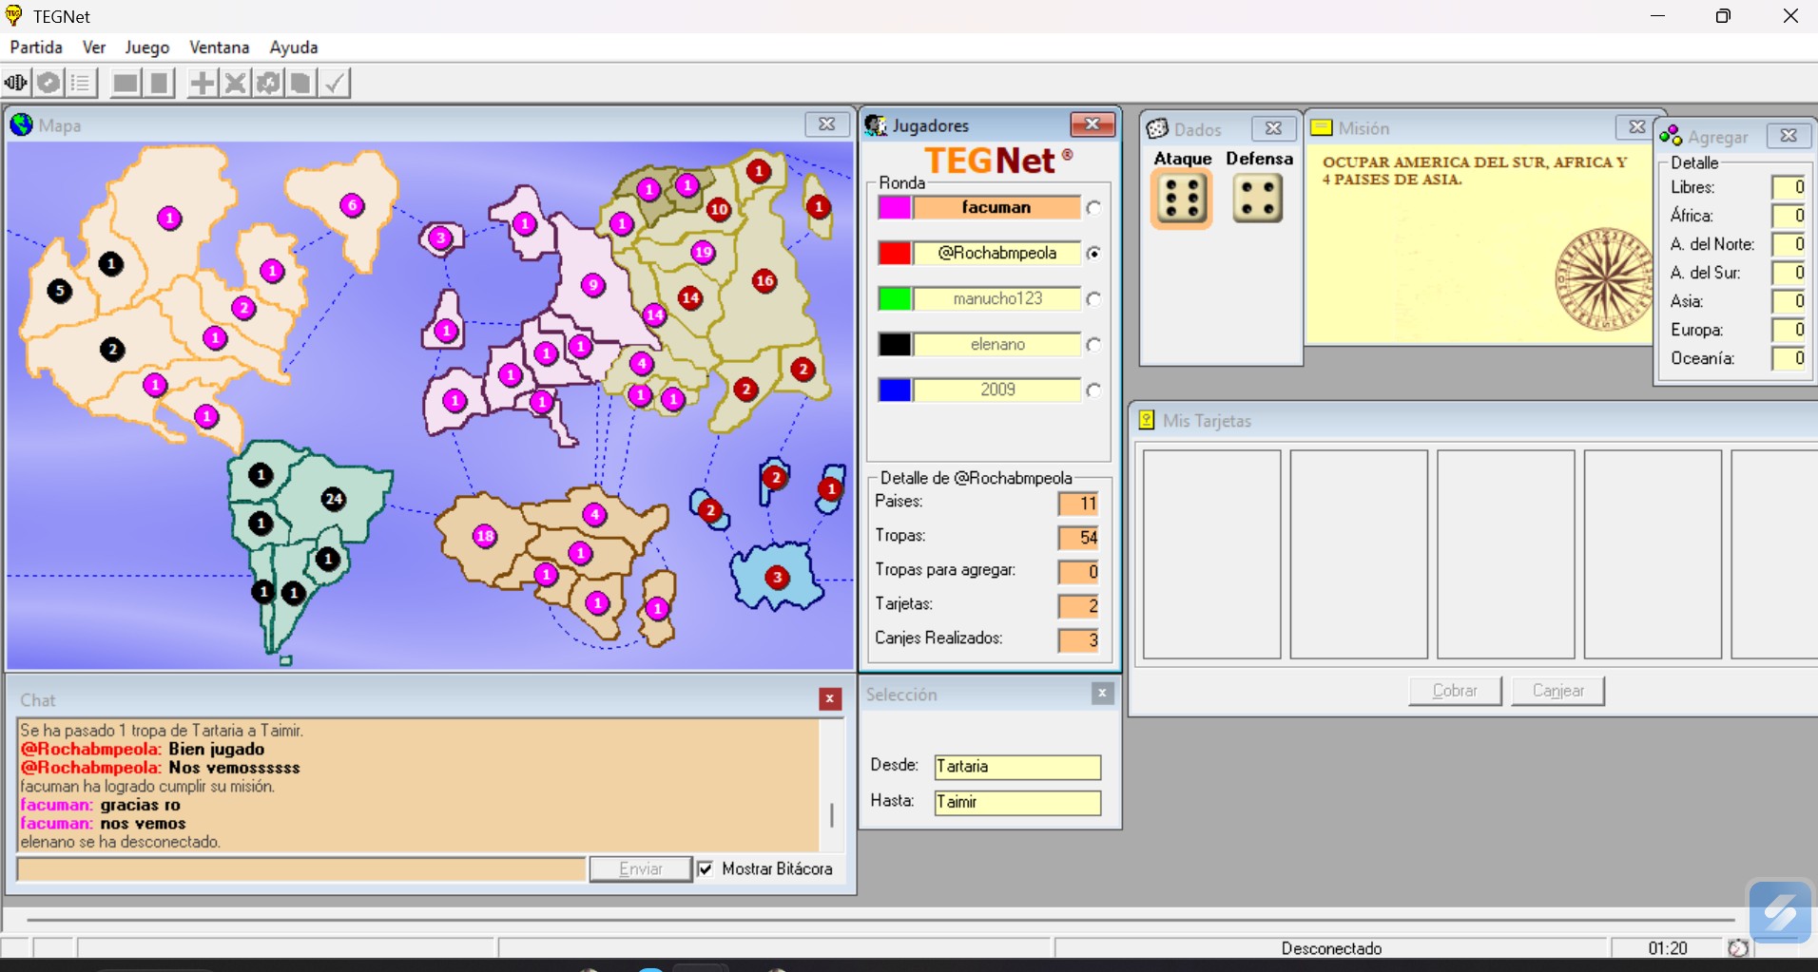Click the checkmark end-turn toolbar icon
Viewport: 1818px width, 972px height.
pyautogui.click(x=334, y=84)
